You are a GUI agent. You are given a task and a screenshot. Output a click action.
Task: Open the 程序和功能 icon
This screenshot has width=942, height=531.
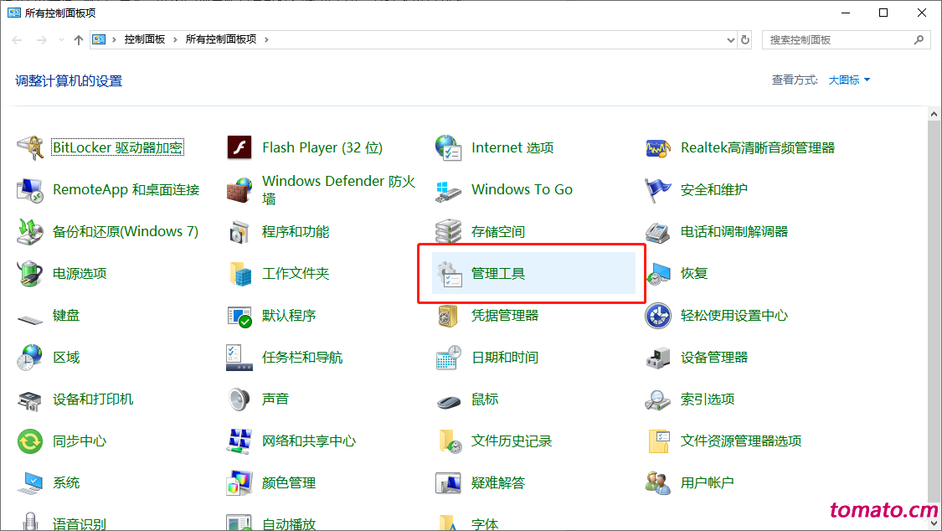point(239,232)
